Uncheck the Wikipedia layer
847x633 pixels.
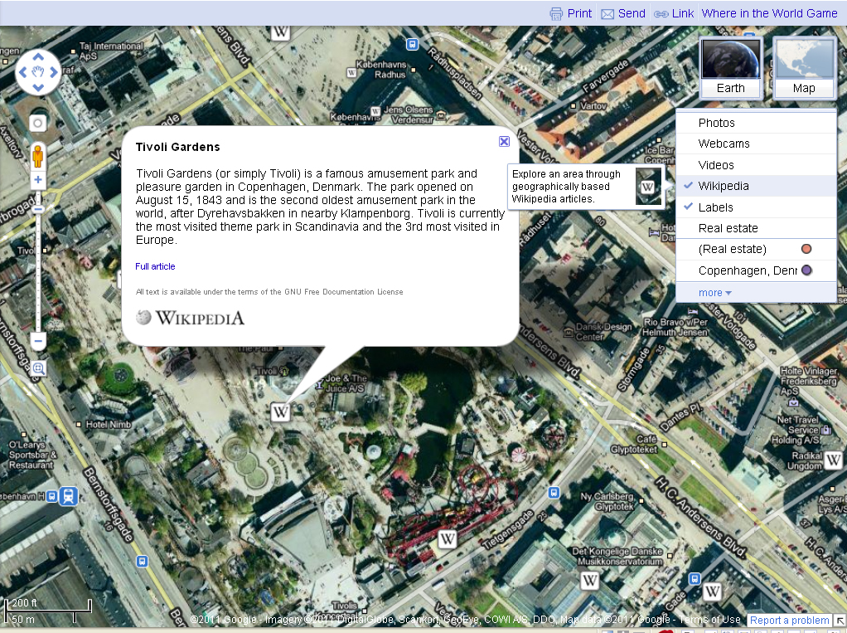(723, 186)
